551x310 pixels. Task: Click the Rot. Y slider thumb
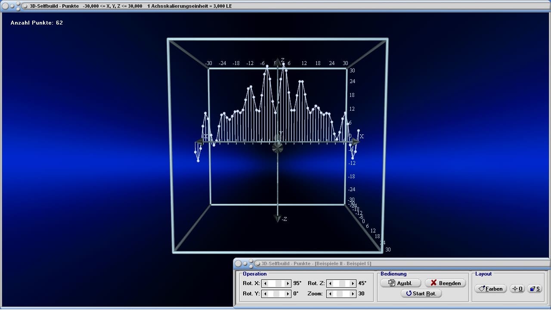(x=277, y=294)
